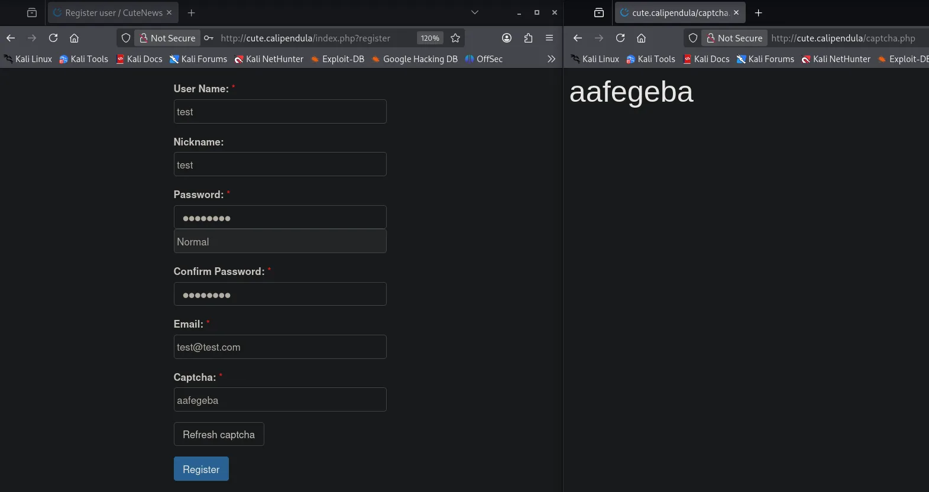Focus the User Name input field
The image size is (929, 492).
pos(280,111)
